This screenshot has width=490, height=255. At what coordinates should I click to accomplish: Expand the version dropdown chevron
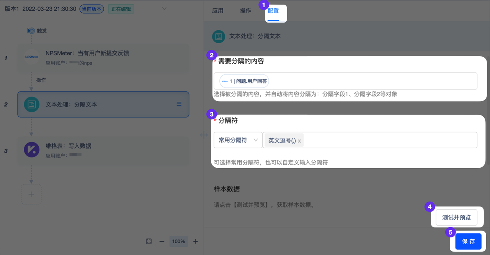164,9
